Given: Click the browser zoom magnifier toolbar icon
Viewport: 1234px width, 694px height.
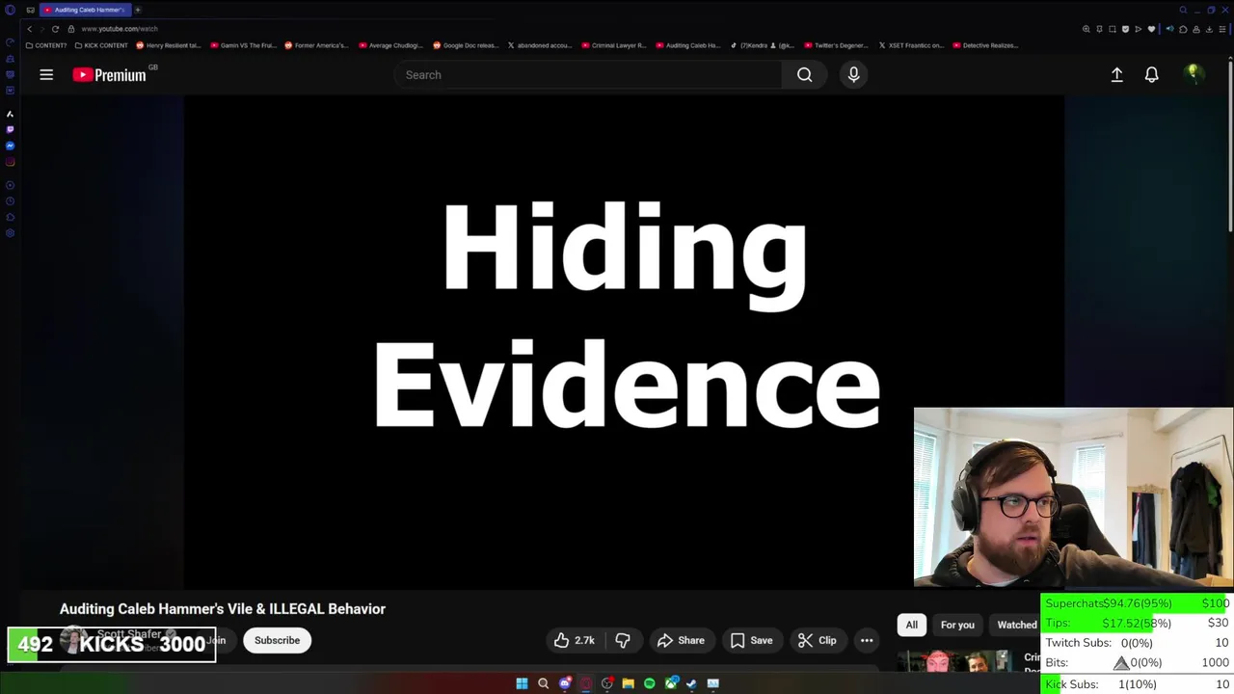Looking at the screenshot, I should point(1086,29).
